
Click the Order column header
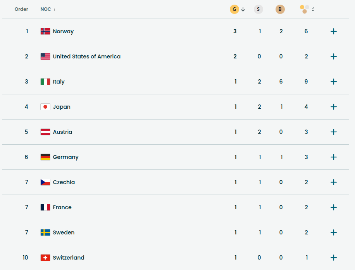(x=21, y=9)
